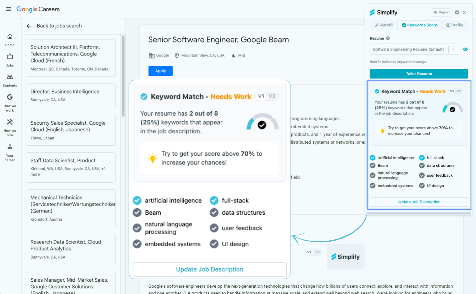
Task: Click the chevron arrow on resume selector
Action: (454, 50)
